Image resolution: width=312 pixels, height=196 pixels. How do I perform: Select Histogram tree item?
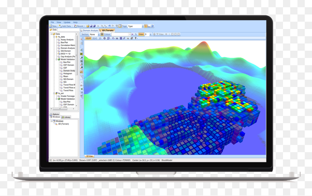tap(67, 74)
